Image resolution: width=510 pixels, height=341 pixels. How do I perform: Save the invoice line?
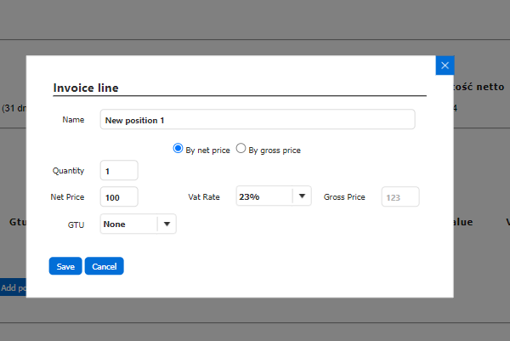pyautogui.click(x=65, y=266)
